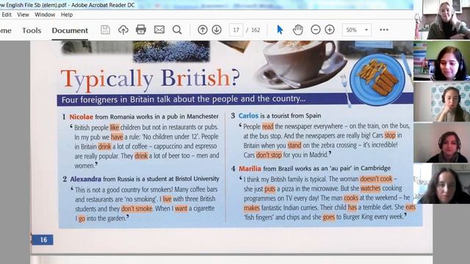Click the name Nicolae in paragraph 1

82,117
